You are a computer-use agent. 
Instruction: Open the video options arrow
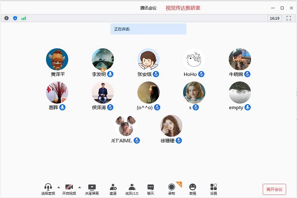point(80,187)
